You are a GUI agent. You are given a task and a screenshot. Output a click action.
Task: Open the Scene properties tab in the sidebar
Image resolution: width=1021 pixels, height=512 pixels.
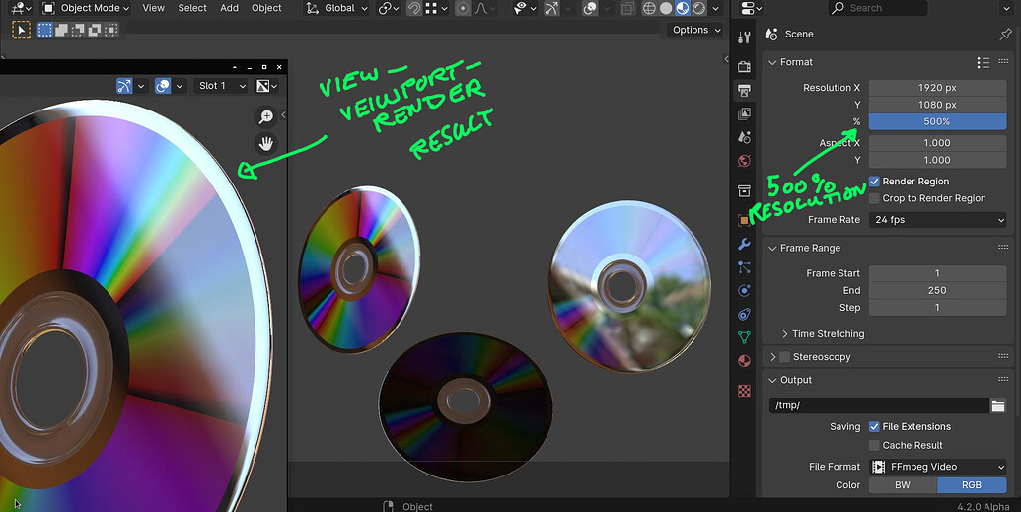pos(744,137)
